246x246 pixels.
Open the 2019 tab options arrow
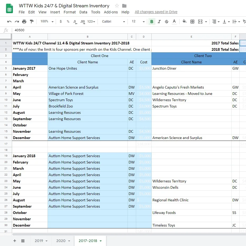point(47,241)
